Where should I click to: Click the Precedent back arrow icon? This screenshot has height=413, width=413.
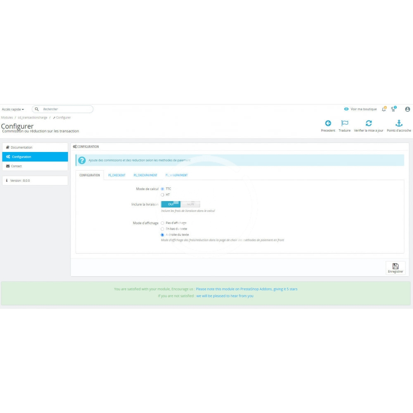tap(328, 123)
